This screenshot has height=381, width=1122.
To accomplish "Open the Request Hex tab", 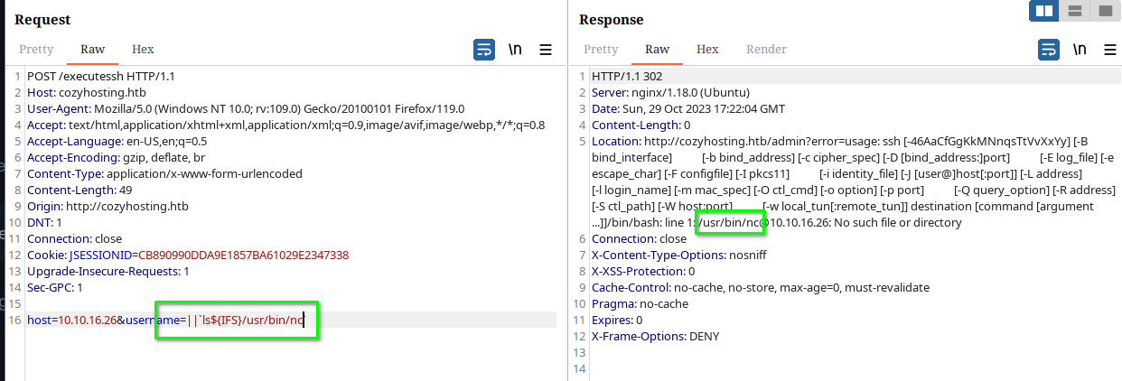I will pos(143,50).
